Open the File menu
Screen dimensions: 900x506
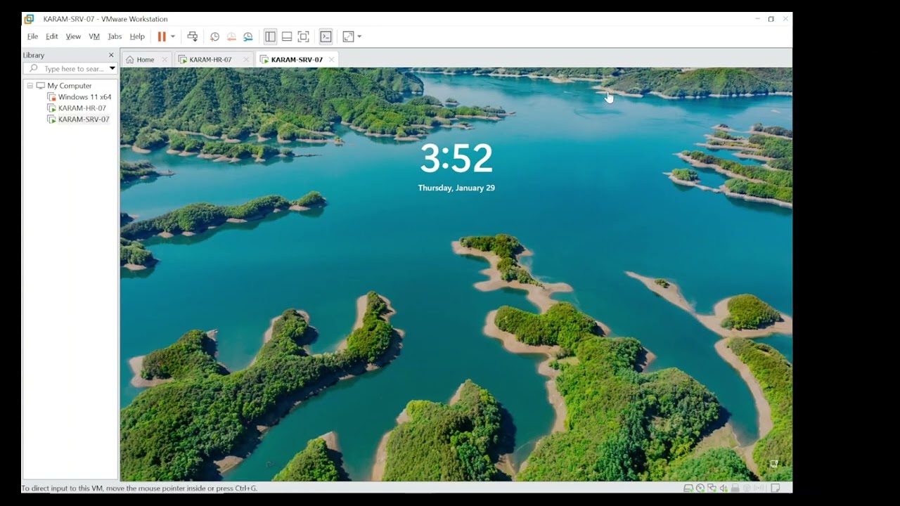pyautogui.click(x=32, y=37)
